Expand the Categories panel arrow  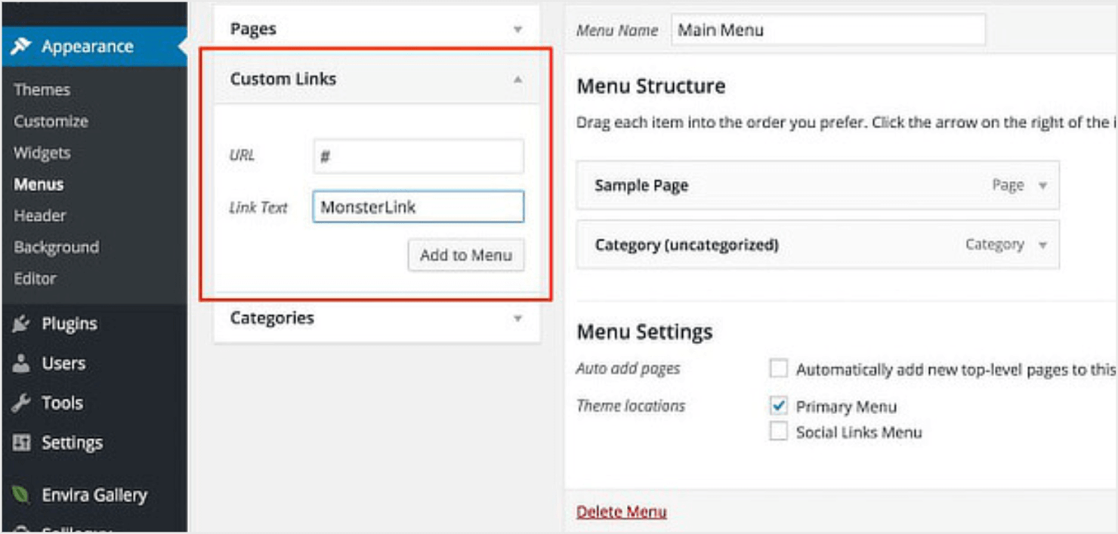pos(518,318)
